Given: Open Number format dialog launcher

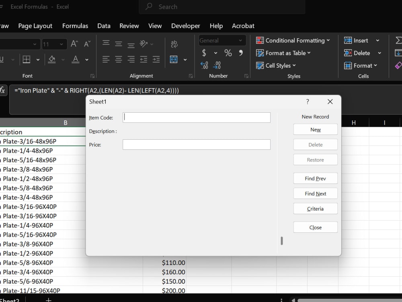Looking at the screenshot, I should click(246, 76).
